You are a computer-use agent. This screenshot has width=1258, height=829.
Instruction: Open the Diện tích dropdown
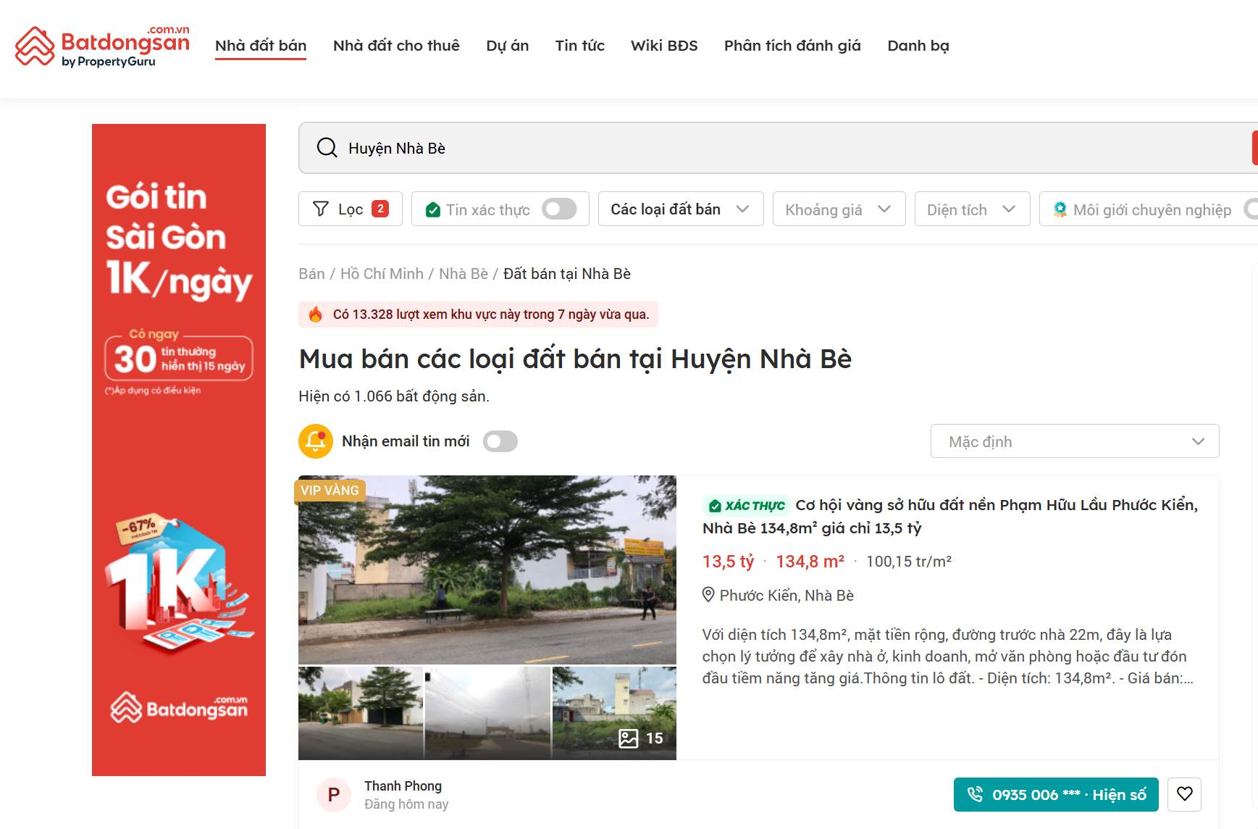(x=973, y=209)
